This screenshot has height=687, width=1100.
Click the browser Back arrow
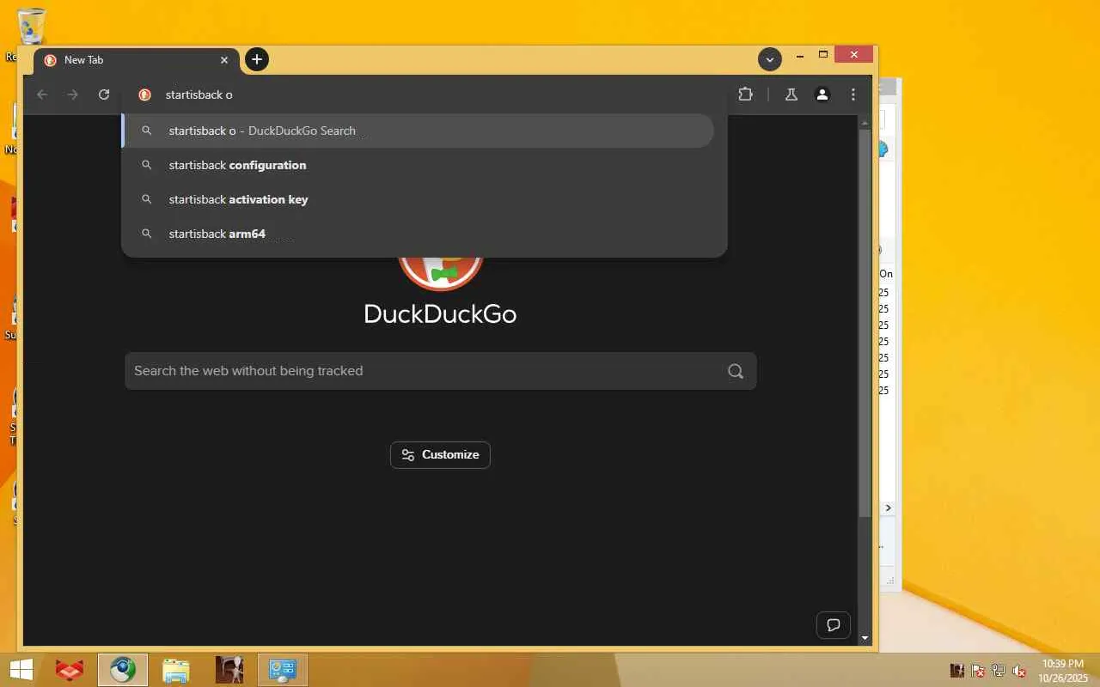(x=42, y=94)
